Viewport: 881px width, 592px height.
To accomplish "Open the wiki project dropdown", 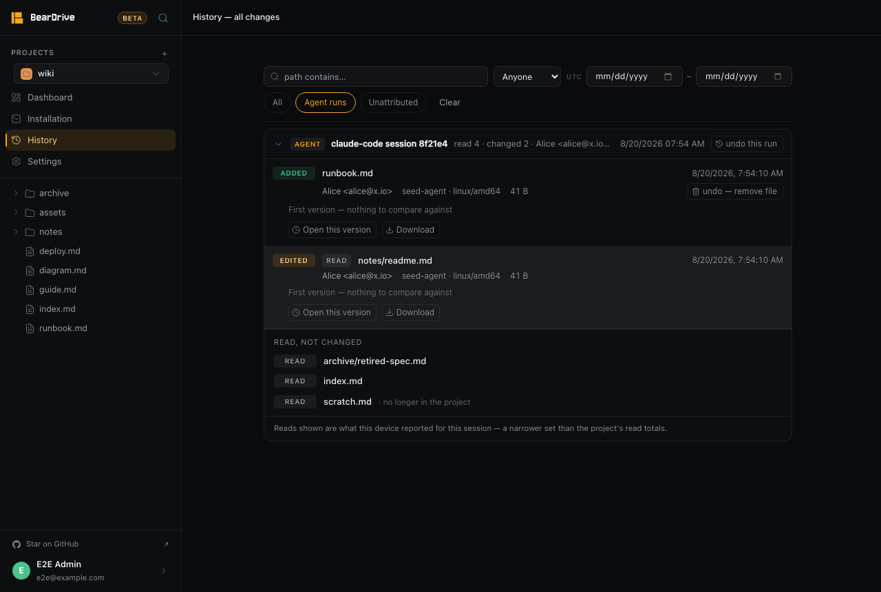I will pyautogui.click(x=91, y=74).
